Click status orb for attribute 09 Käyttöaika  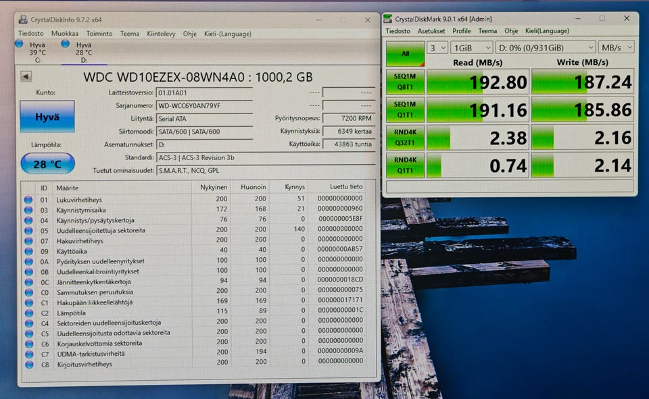pyautogui.click(x=28, y=251)
